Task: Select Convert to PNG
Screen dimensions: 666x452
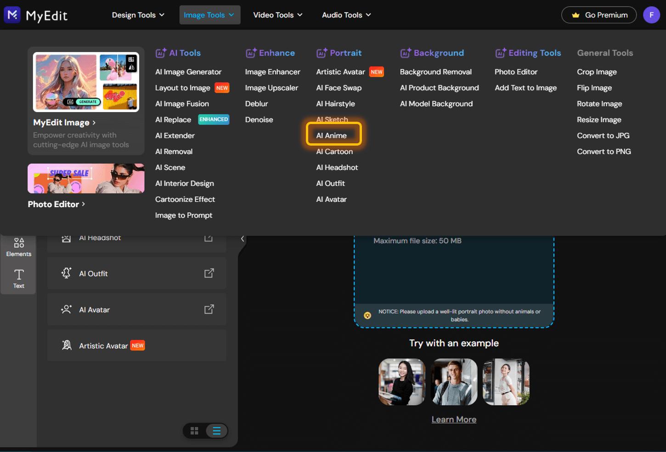Action: tap(604, 152)
